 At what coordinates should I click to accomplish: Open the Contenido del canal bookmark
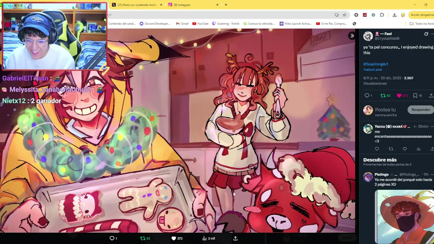click(122, 24)
